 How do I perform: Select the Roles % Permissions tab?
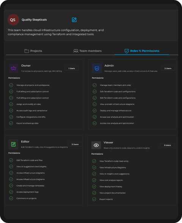click(x=142, y=51)
